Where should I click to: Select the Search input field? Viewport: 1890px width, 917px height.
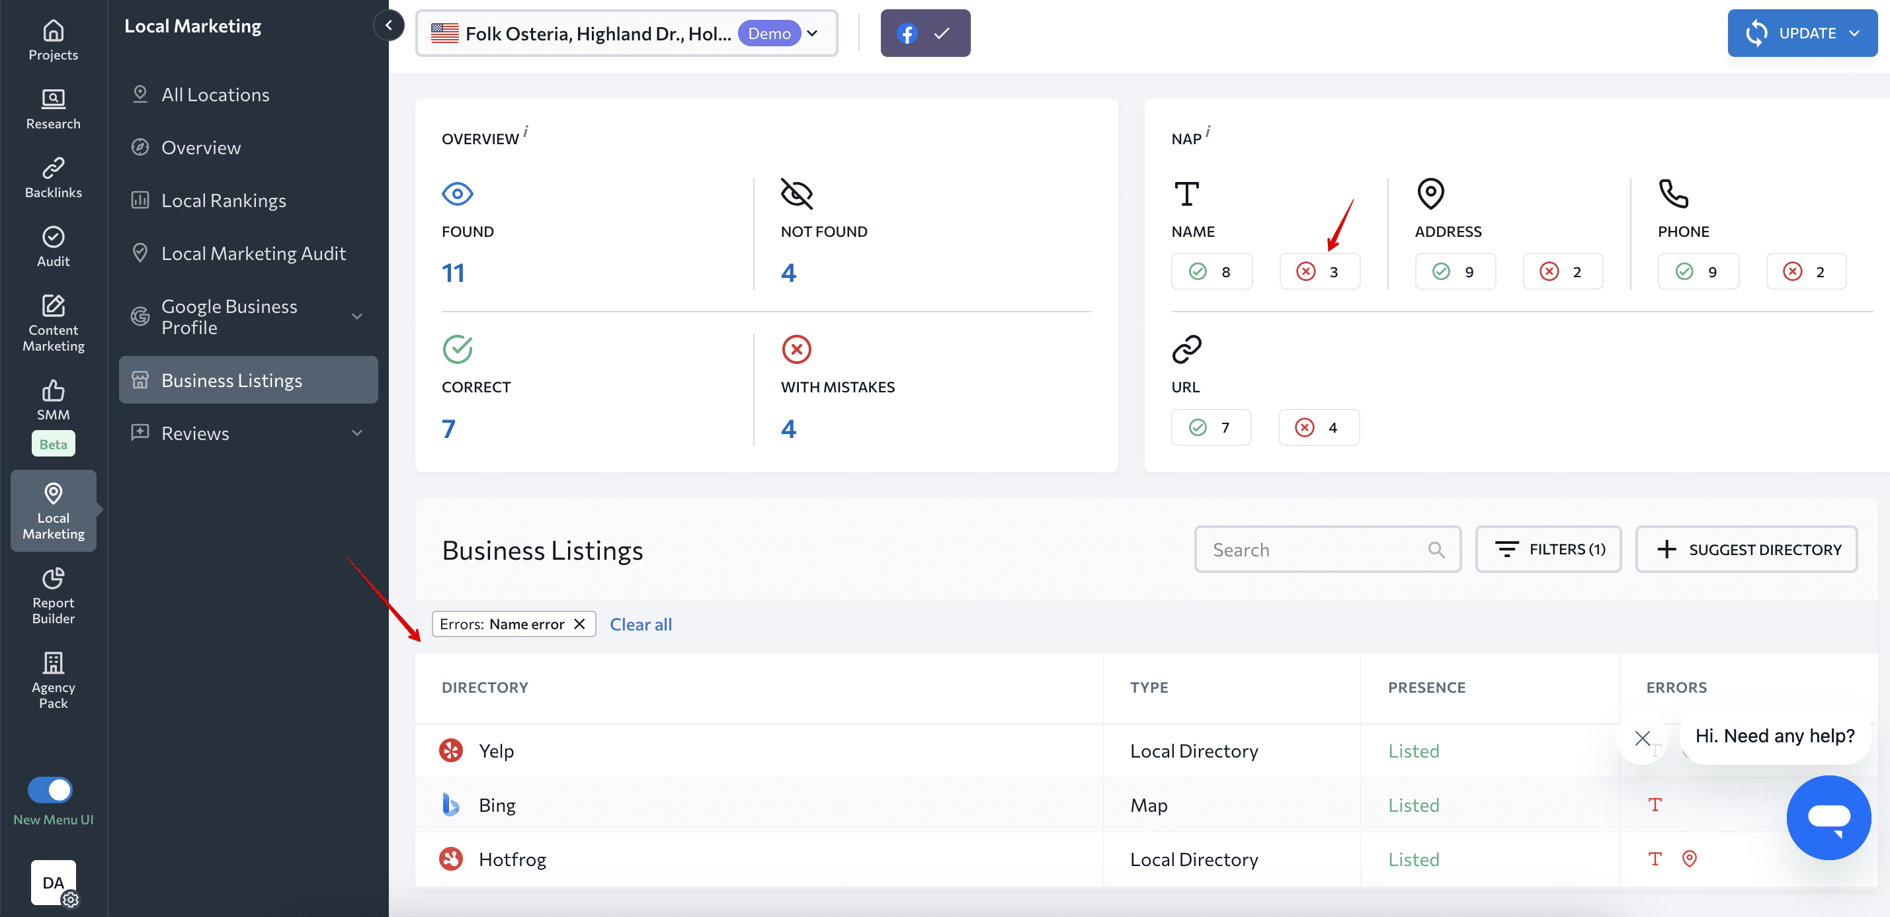pyautogui.click(x=1327, y=549)
